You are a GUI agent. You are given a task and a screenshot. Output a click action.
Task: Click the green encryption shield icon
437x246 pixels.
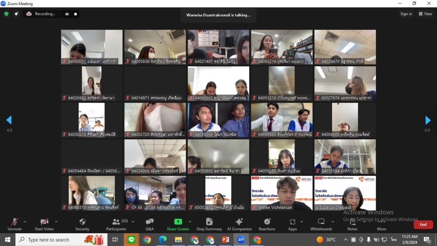coord(6,14)
